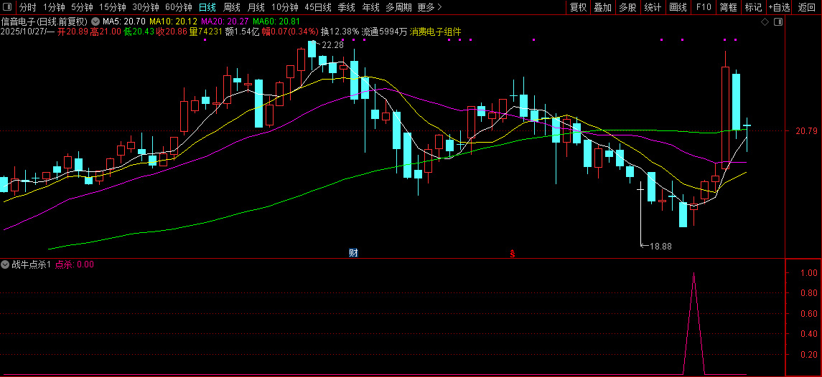Click the 20.79 price axis label
This screenshot has height=377, width=822.
click(x=806, y=131)
